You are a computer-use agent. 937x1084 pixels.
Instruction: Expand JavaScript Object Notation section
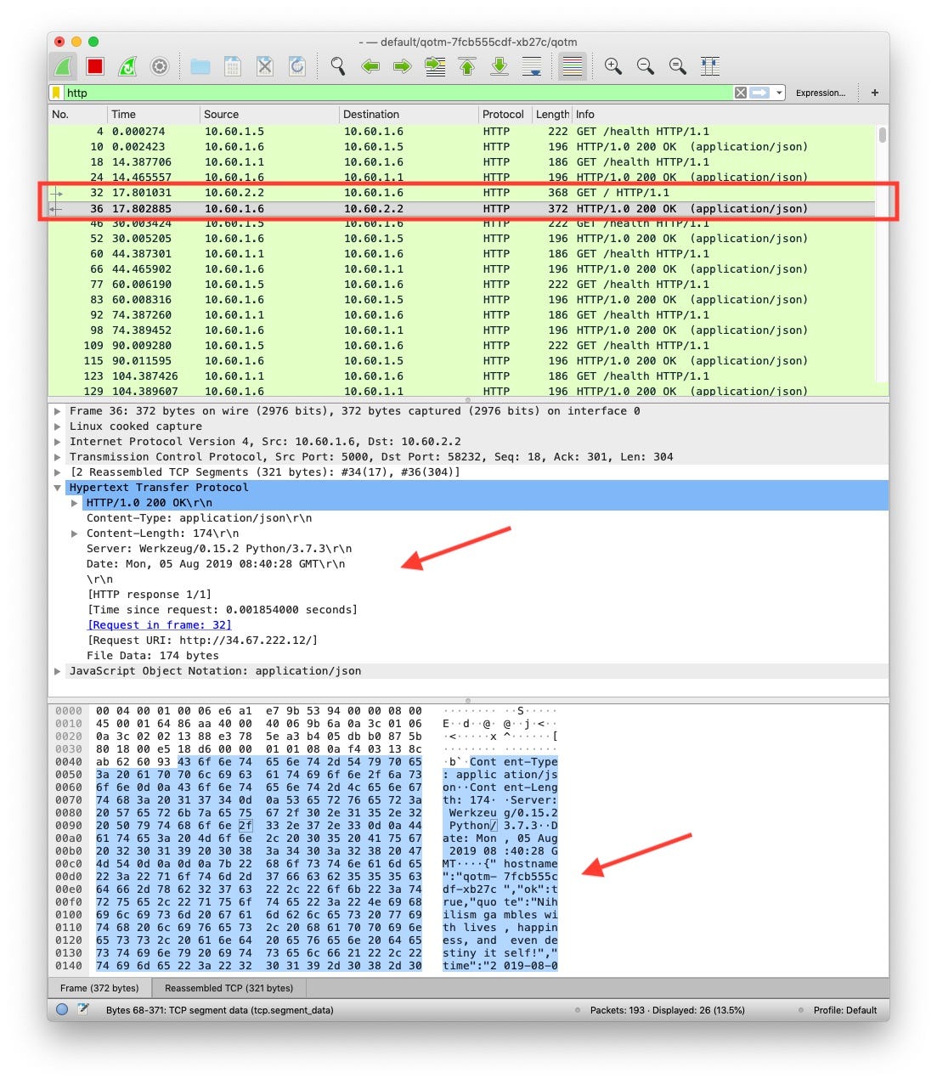pos(58,671)
